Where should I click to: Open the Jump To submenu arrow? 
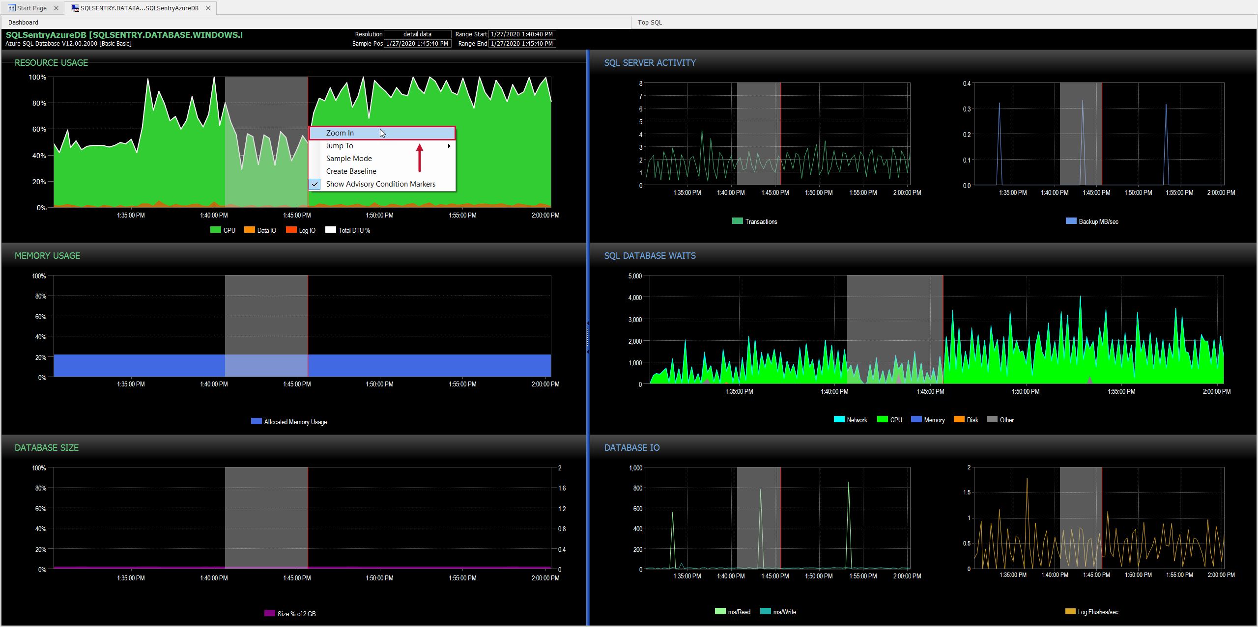tap(449, 146)
